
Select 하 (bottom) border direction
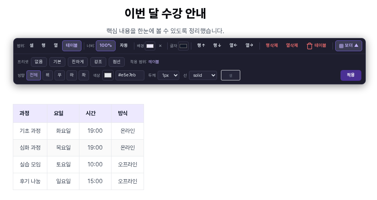tap(72, 75)
